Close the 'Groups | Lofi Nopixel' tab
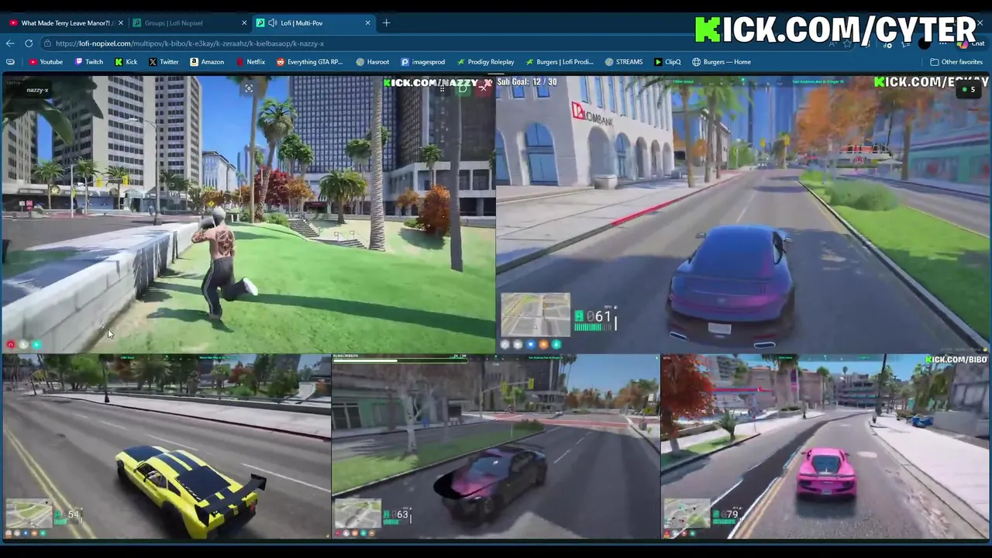Image resolution: width=992 pixels, height=558 pixels. click(244, 22)
